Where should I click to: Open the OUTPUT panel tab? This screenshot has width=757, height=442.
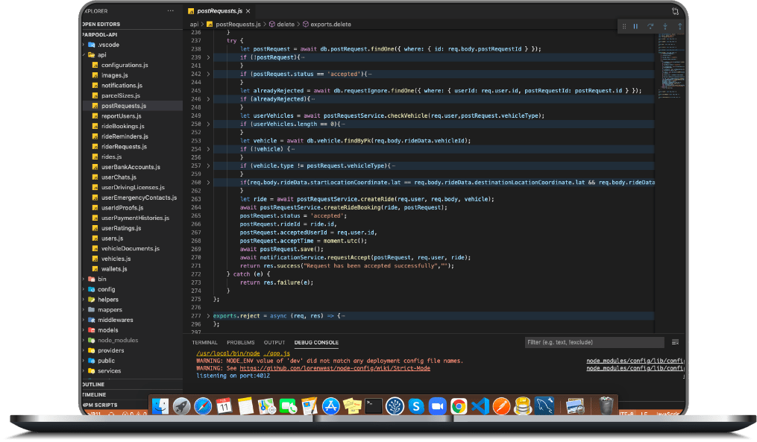pyautogui.click(x=274, y=343)
